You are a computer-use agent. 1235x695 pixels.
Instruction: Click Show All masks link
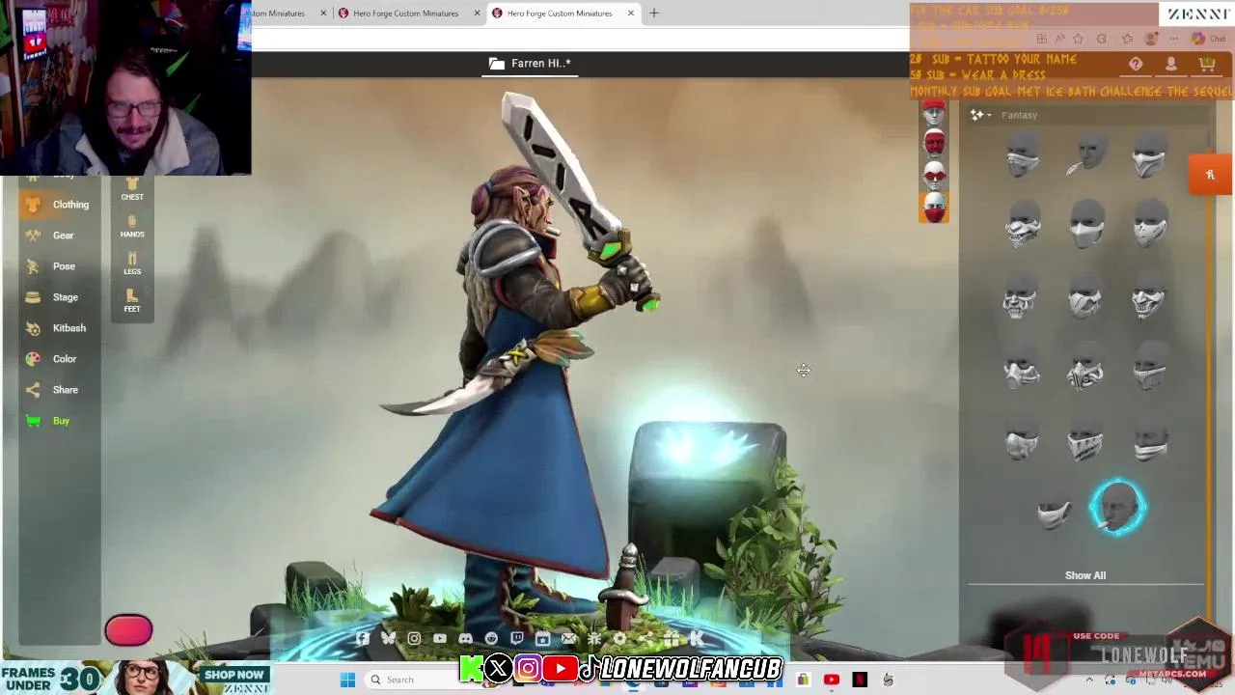[1085, 575]
